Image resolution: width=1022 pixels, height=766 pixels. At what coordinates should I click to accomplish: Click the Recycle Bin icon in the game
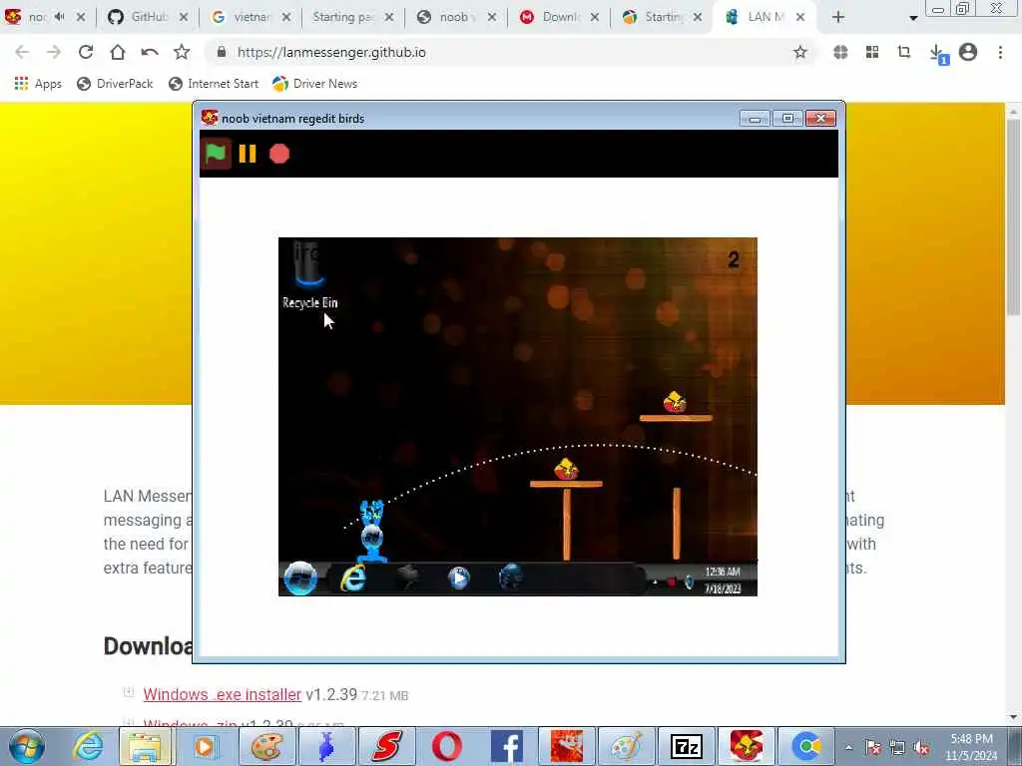[309, 275]
